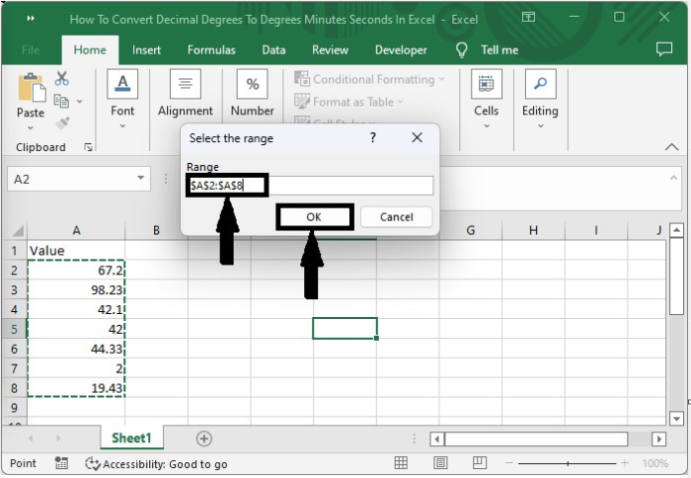Select row 5 header
Viewport: 691px width, 478px height.
pyautogui.click(x=14, y=329)
